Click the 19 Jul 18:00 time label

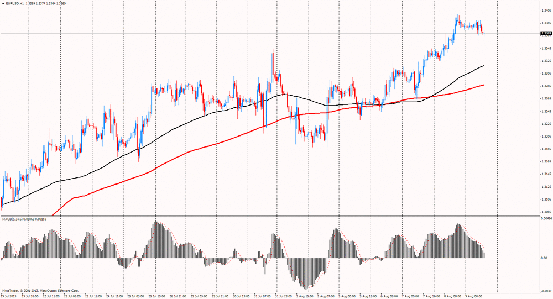click(x=30, y=297)
